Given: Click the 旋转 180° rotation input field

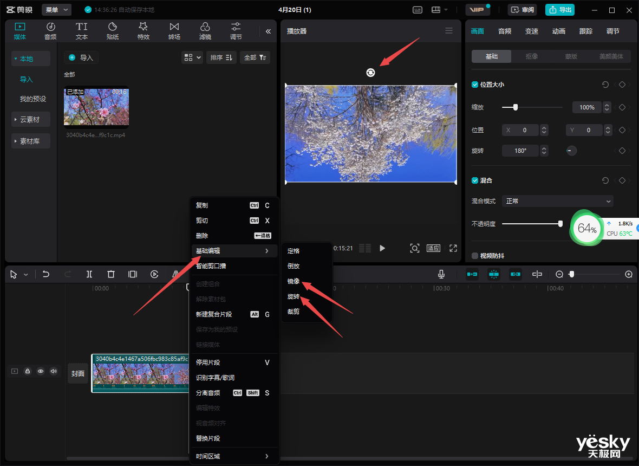Looking at the screenshot, I should pos(520,151).
